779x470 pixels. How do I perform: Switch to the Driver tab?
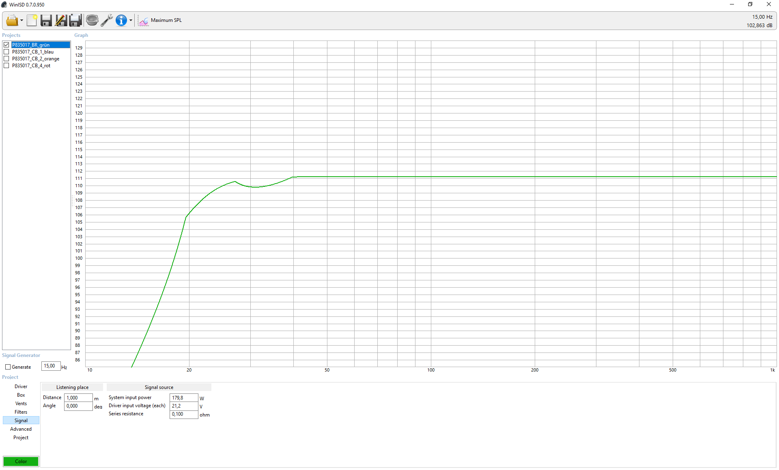pyautogui.click(x=21, y=387)
